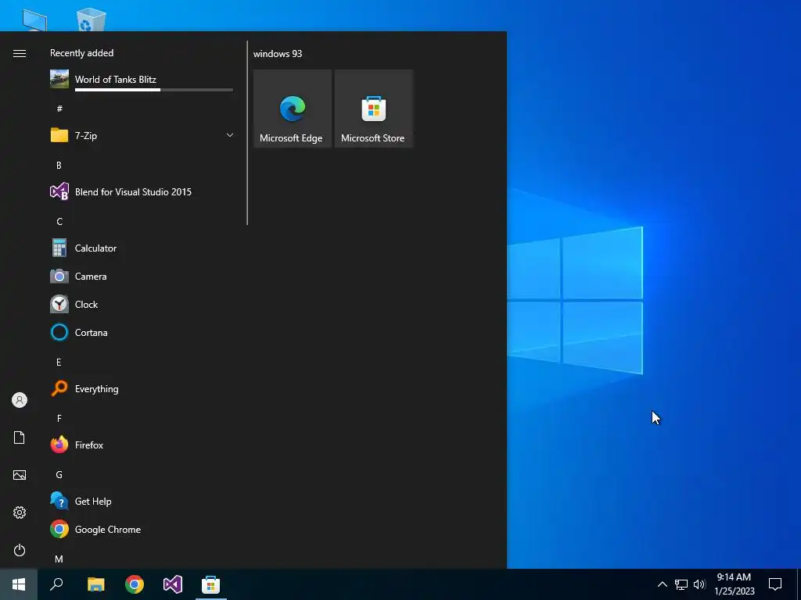
Task: Click the 'G' letter header
Action: [59, 474]
